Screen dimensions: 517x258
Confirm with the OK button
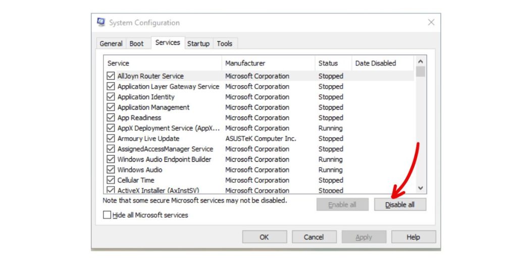[x=265, y=237]
